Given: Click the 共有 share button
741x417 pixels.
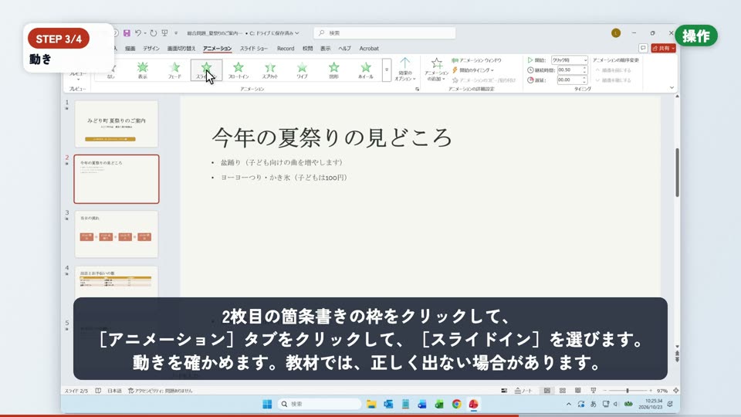Looking at the screenshot, I should click(664, 48).
